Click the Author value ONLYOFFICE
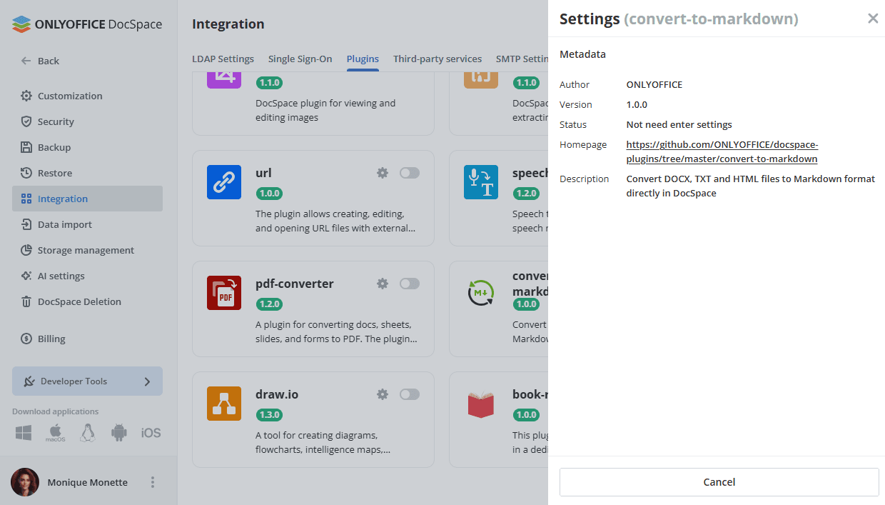 tap(654, 84)
